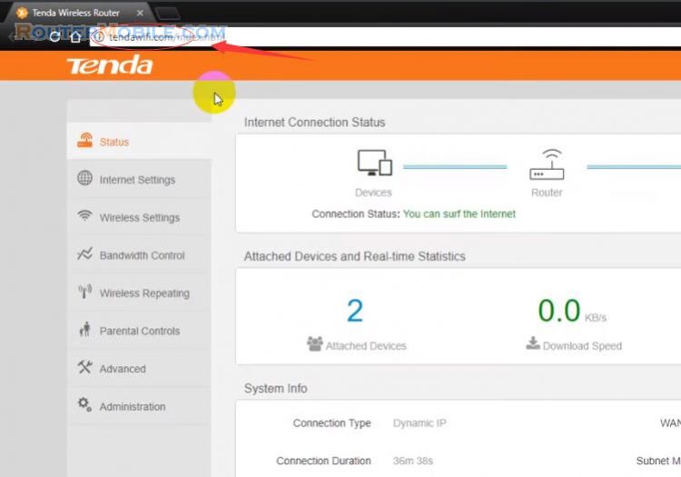Screen dimensions: 681x477
Task: Click the Status wireless router icon
Action: [x=84, y=140]
